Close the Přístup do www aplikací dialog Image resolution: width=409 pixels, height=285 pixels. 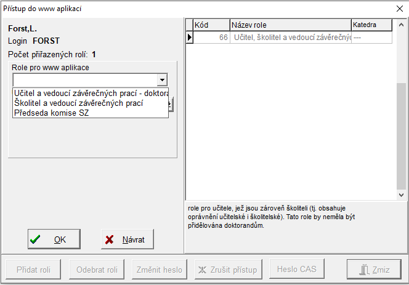pyautogui.click(x=399, y=9)
